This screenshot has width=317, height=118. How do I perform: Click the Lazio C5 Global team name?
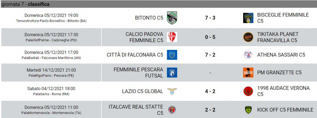click(x=143, y=91)
